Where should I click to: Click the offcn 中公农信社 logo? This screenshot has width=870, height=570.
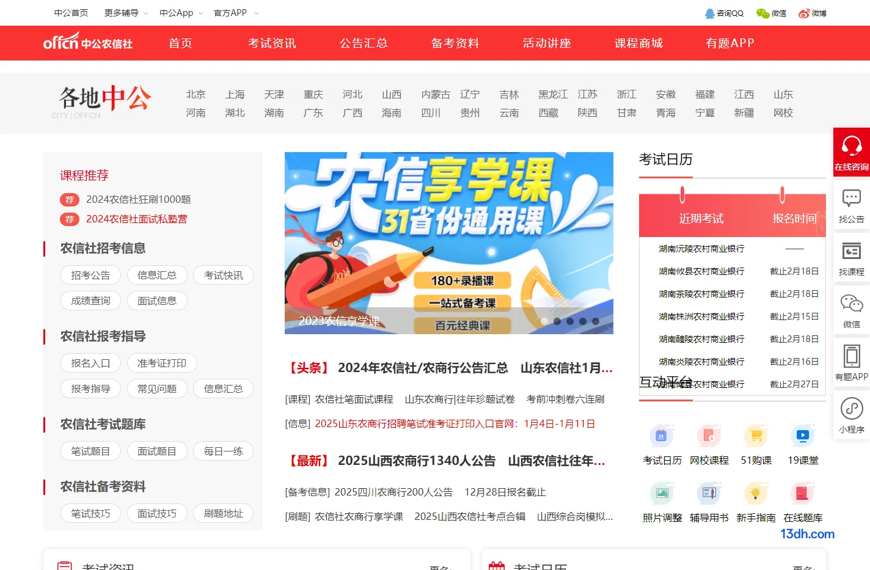pos(88,43)
